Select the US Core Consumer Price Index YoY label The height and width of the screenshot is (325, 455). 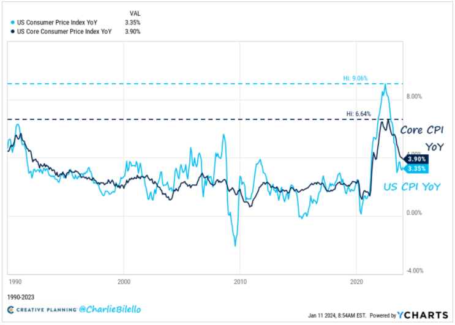64,32
